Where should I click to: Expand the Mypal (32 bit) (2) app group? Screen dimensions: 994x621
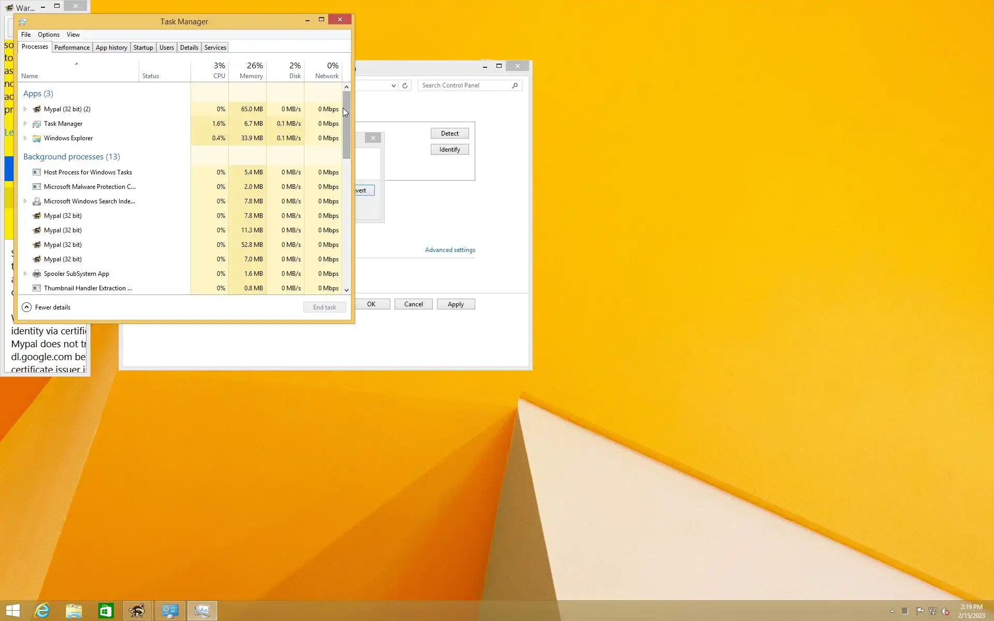pos(25,109)
